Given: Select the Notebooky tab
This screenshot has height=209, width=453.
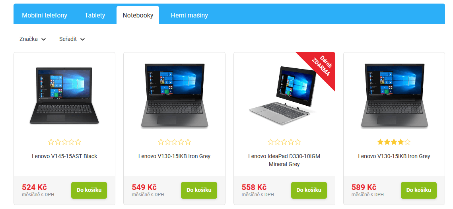Looking at the screenshot, I should click(138, 15).
